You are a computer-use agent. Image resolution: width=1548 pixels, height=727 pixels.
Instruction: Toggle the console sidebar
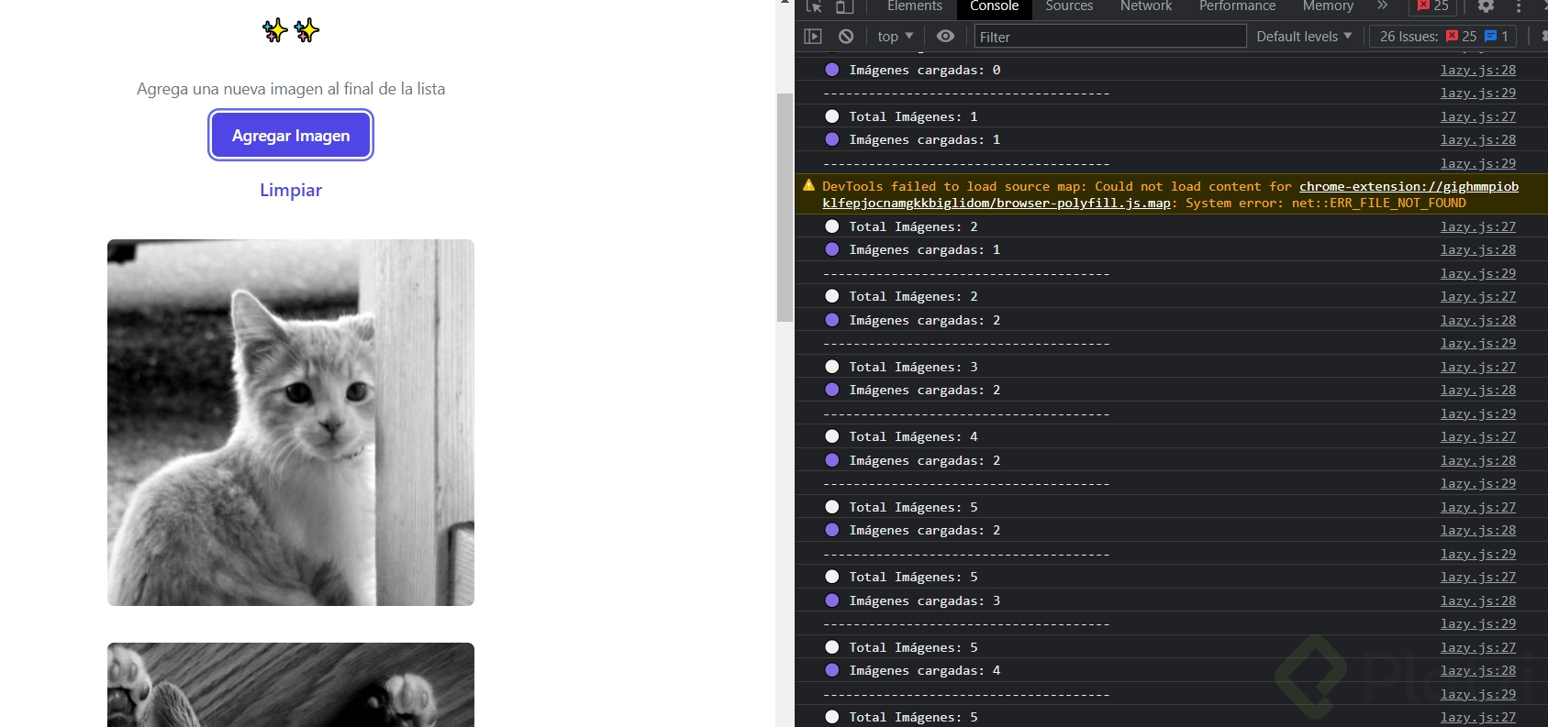click(813, 37)
